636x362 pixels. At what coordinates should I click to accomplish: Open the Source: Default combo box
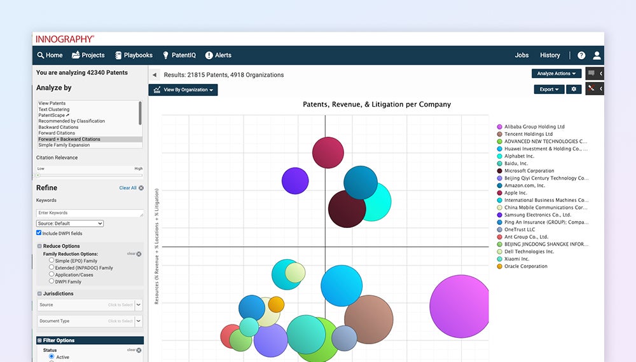[70, 224]
